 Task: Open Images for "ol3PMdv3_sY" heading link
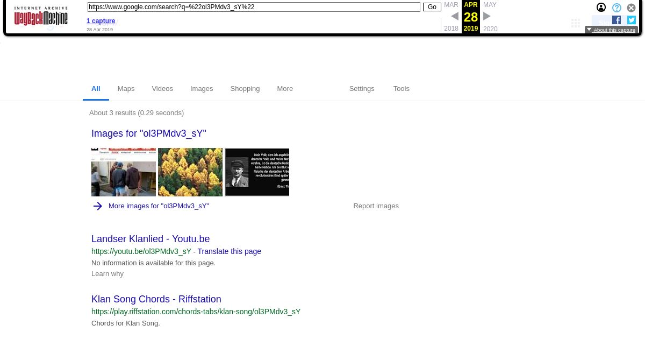click(149, 133)
